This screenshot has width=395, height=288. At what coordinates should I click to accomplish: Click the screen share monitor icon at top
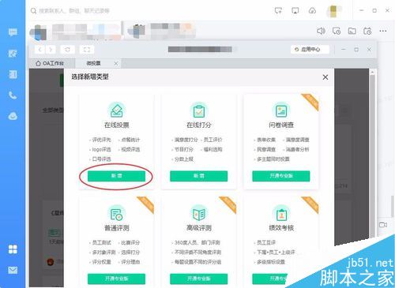coord(295,11)
